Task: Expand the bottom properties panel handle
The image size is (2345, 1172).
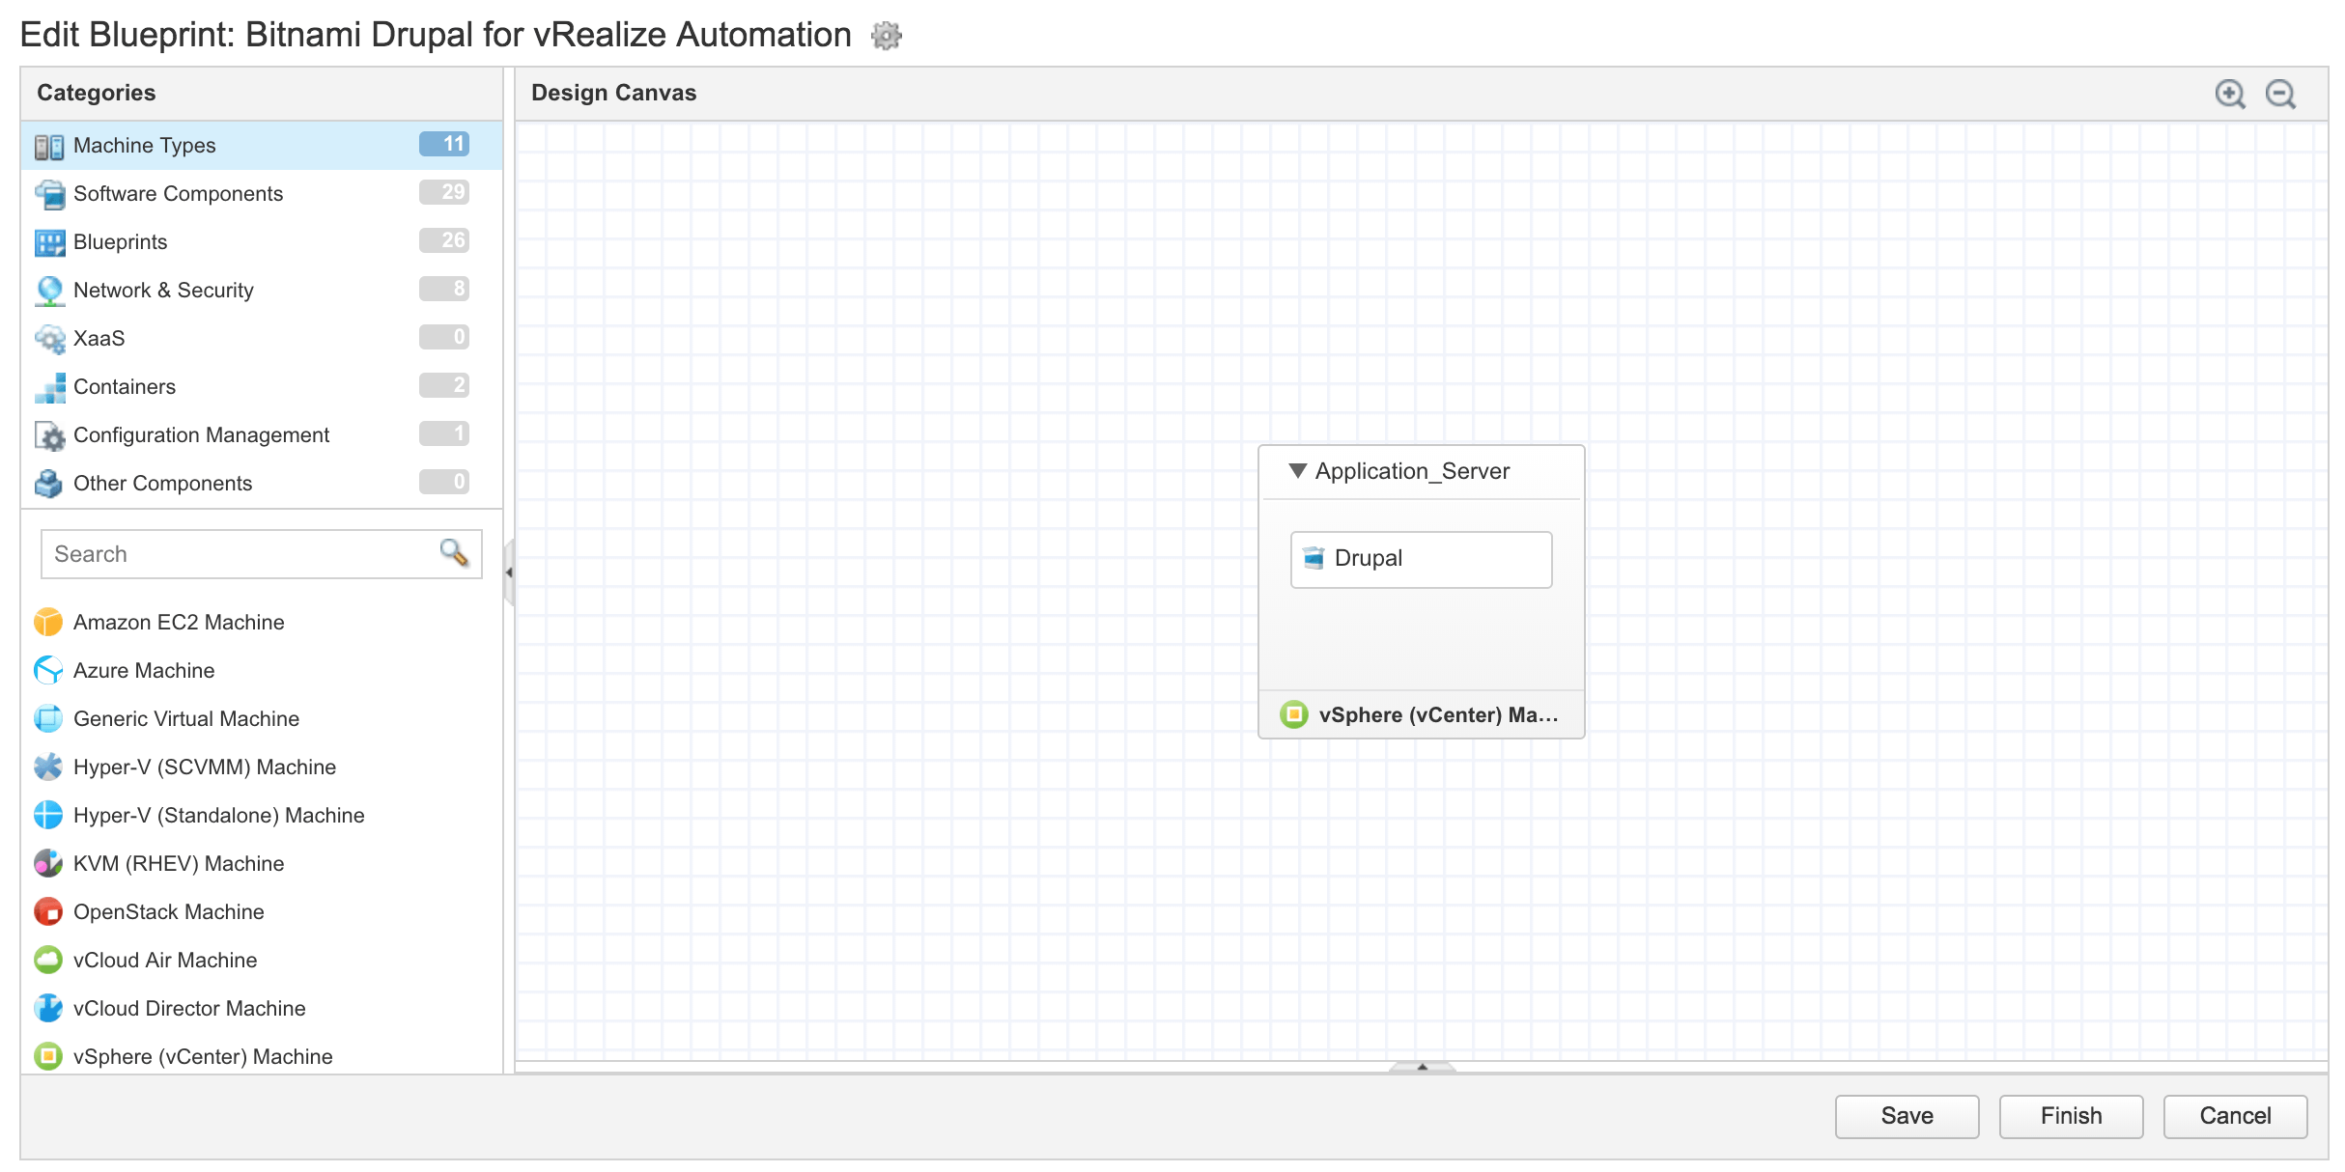Action: click(1422, 1067)
